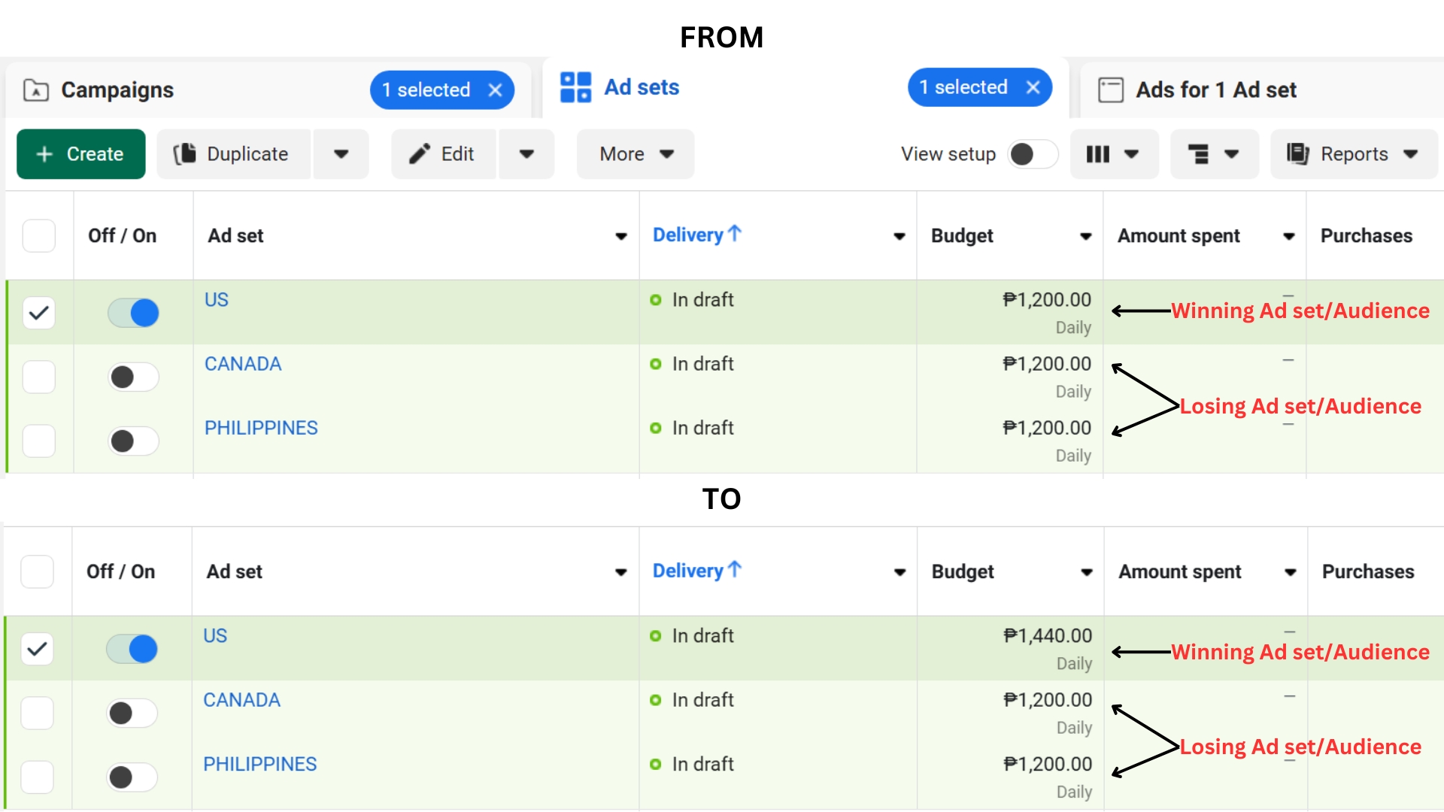This screenshot has width=1444, height=812.
Task: Check the top PHILIPPINES ad set checkbox
Action: (x=39, y=441)
